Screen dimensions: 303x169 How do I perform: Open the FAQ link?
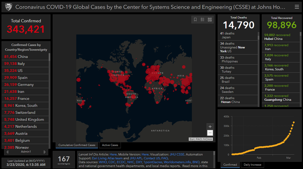point(165,158)
